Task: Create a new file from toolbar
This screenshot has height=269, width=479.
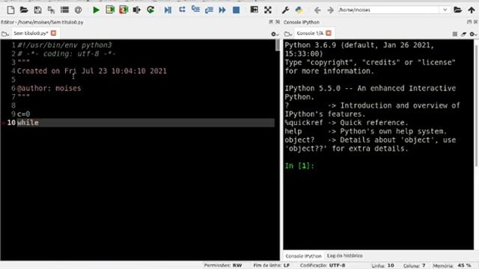Action: pyautogui.click(x=10, y=10)
